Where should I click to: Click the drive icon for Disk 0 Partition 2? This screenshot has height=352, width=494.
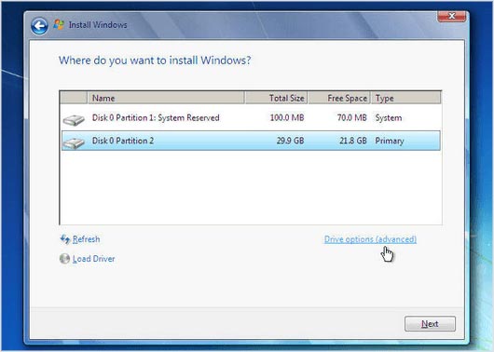point(74,142)
